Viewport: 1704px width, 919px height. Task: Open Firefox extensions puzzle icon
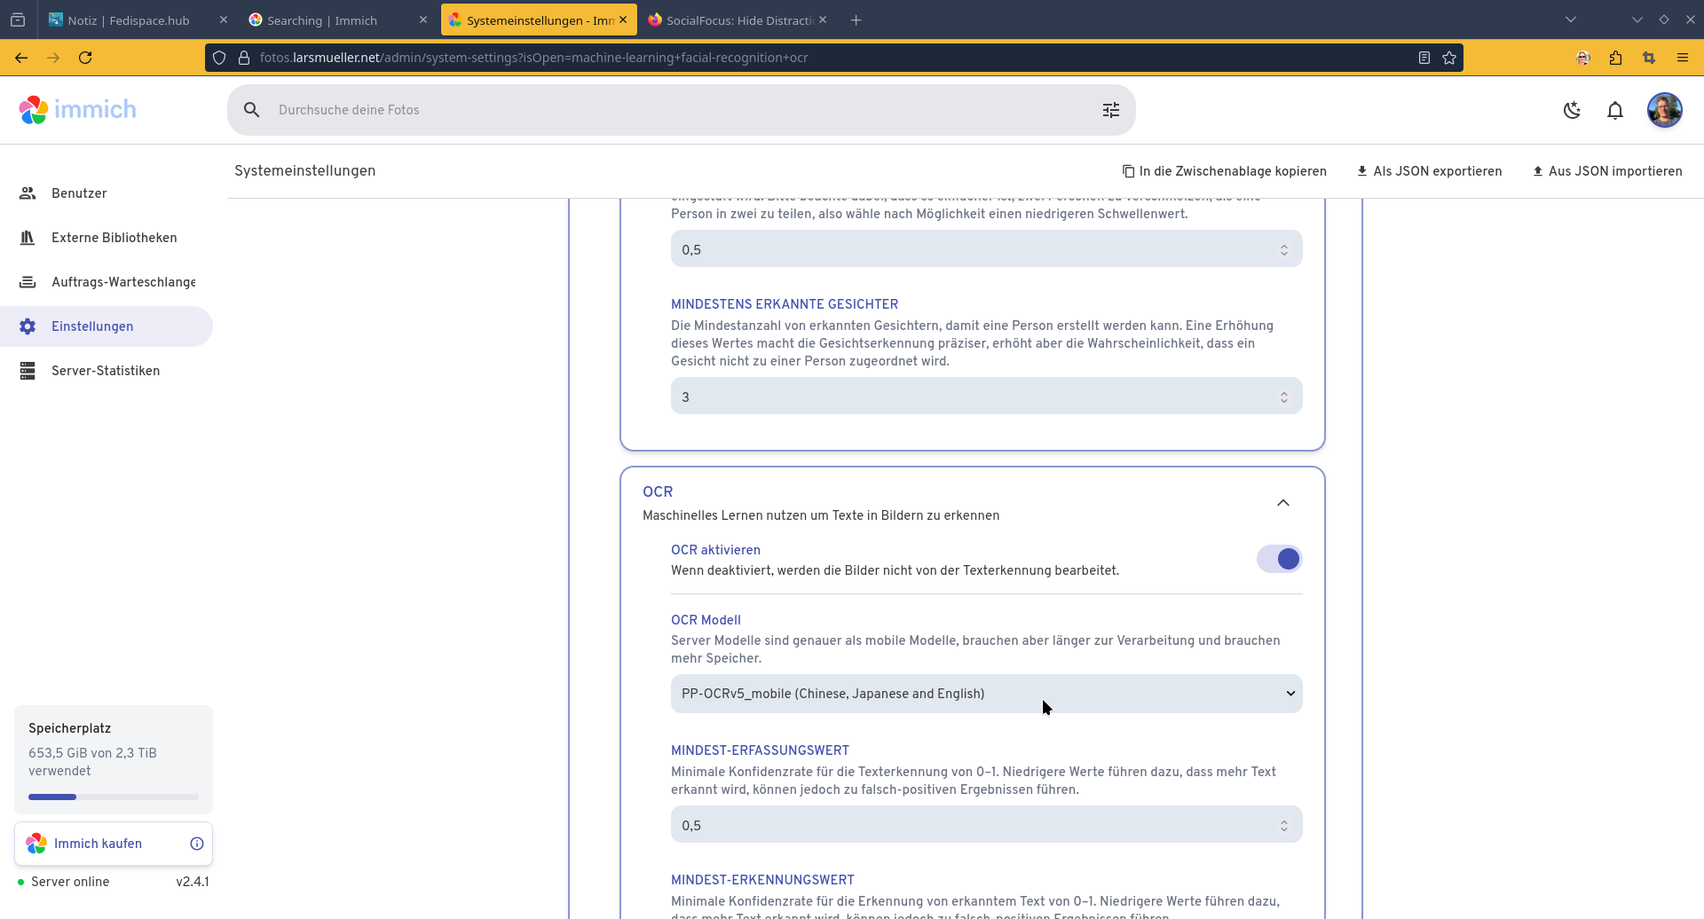pos(1615,58)
